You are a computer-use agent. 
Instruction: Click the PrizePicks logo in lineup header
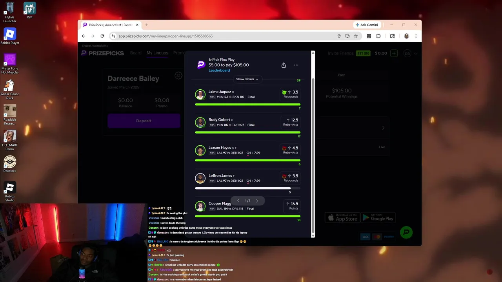click(x=201, y=65)
